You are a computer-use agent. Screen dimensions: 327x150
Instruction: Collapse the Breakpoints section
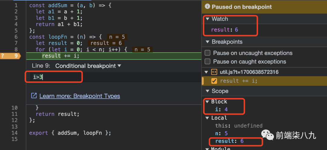pyautogui.click(x=207, y=42)
